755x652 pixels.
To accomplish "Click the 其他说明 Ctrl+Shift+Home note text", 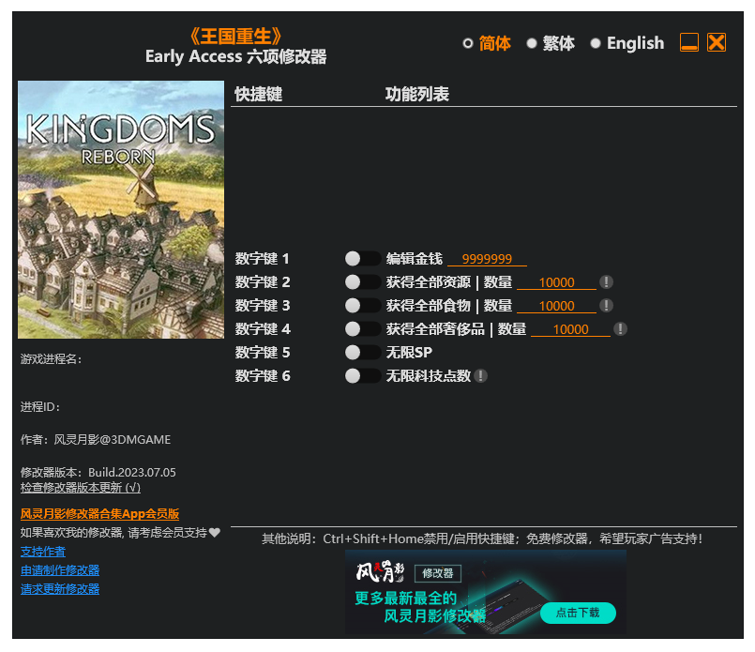I will tap(482, 538).
